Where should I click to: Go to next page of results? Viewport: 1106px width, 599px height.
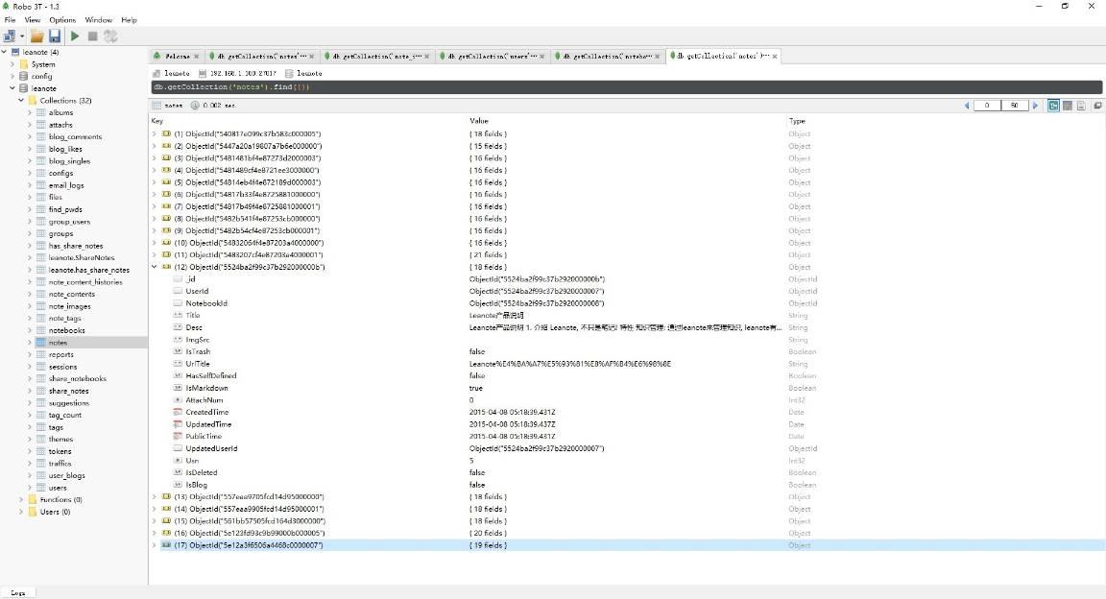(1036, 106)
